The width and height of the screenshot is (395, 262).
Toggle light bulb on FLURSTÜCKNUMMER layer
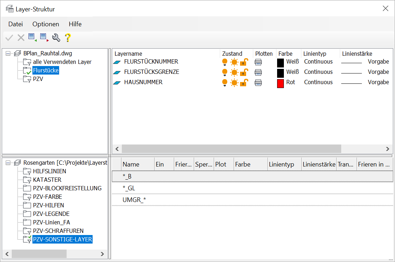(225, 62)
